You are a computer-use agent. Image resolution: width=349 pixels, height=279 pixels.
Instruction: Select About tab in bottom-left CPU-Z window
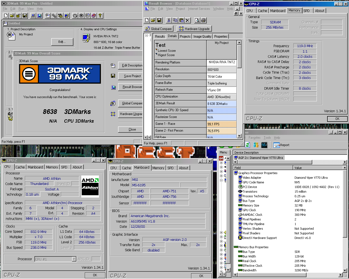(77, 167)
